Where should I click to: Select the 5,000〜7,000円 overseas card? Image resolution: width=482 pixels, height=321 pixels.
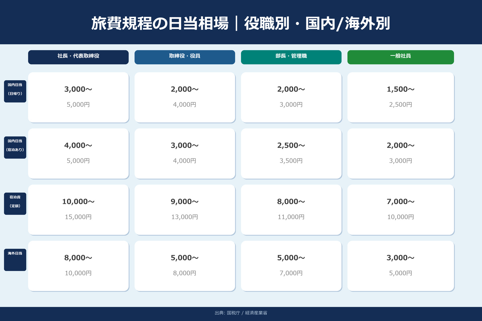pyautogui.click(x=291, y=266)
